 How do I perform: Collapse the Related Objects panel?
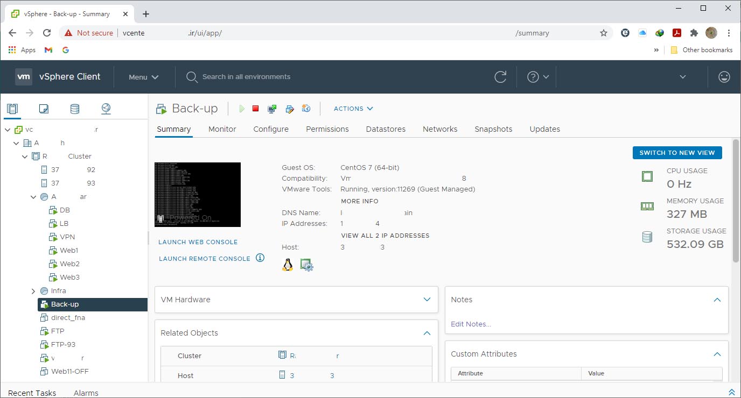click(x=427, y=333)
